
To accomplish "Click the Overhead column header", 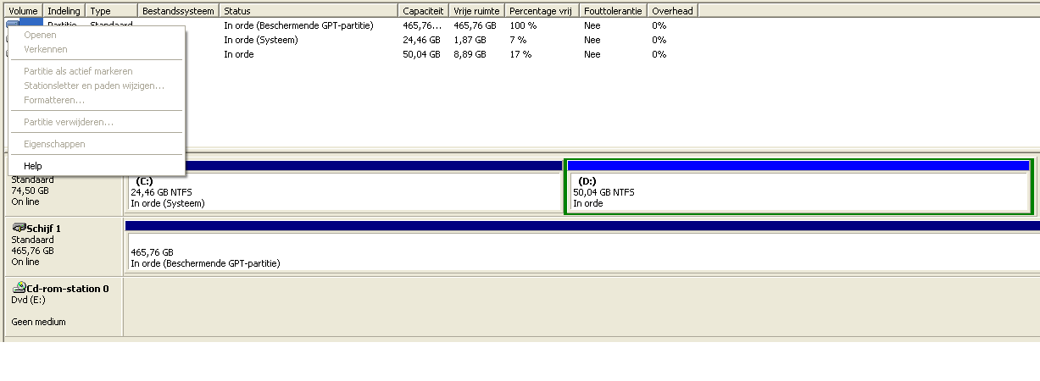I will [672, 10].
